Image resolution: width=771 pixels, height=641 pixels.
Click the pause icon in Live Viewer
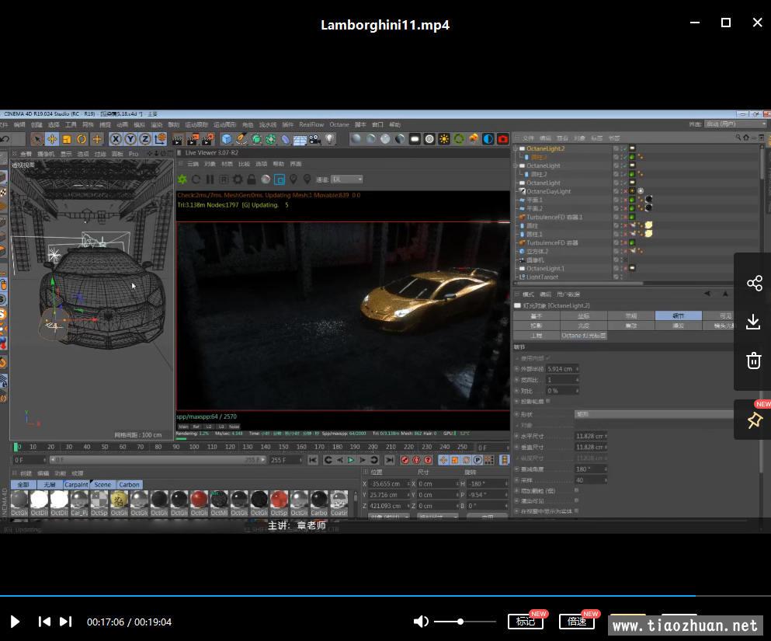pos(210,179)
